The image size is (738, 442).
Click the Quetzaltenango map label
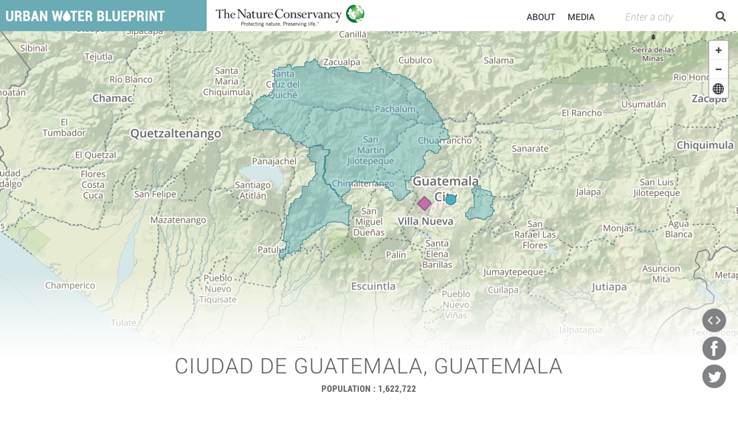click(x=176, y=134)
